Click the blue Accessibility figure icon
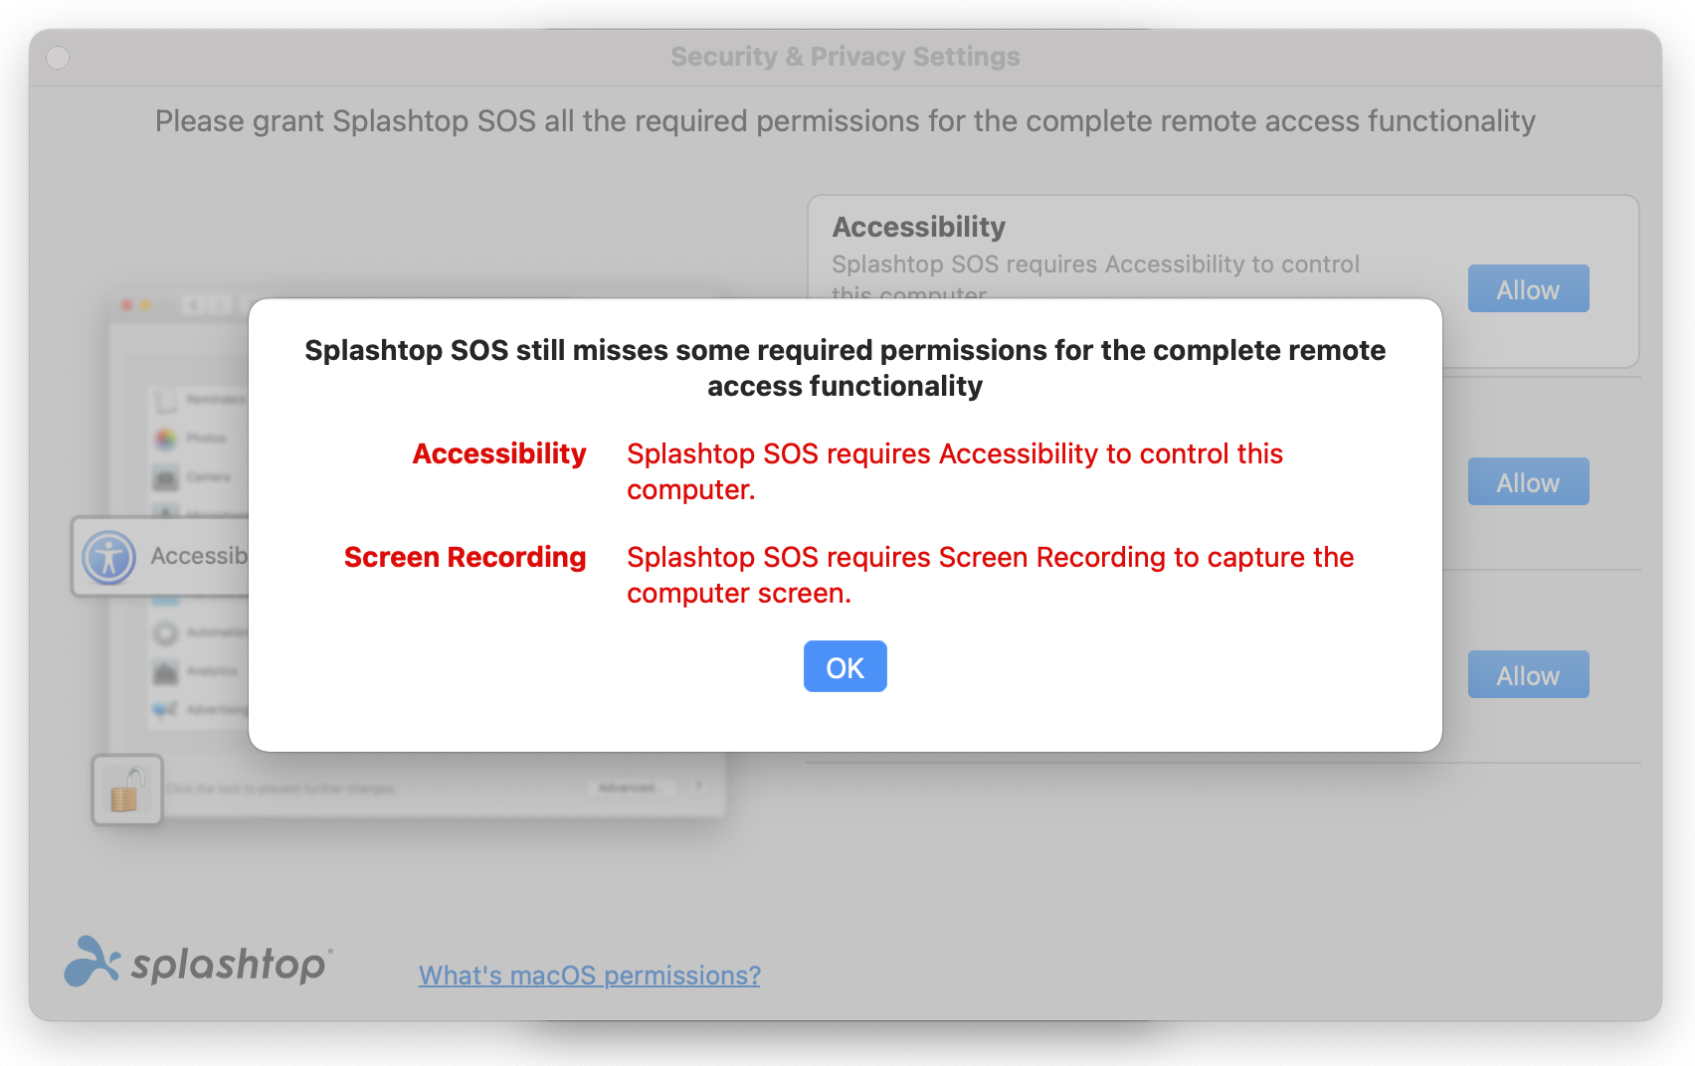This screenshot has height=1066, width=1695. (x=109, y=557)
